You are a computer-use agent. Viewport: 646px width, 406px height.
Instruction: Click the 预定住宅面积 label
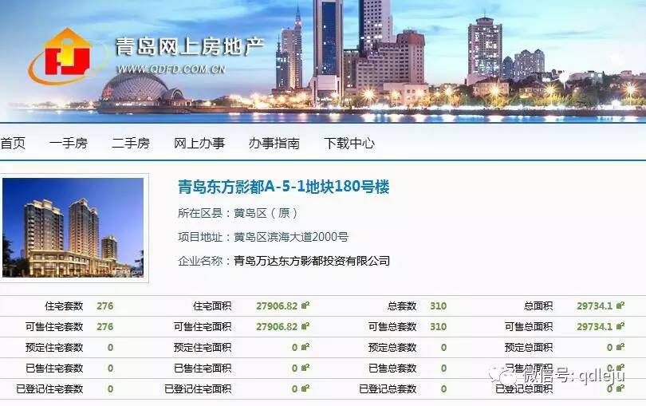tap(203, 348)
